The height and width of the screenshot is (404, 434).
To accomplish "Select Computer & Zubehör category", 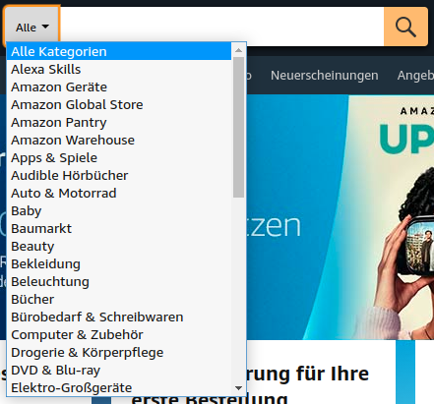I will pyautogui.click(x=119, y=334).
